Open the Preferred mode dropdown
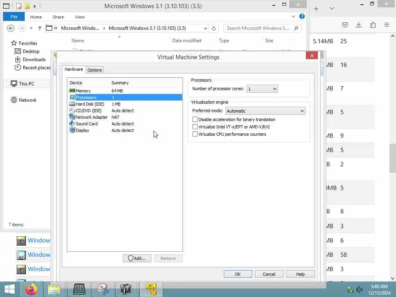 tap(265, 111)
